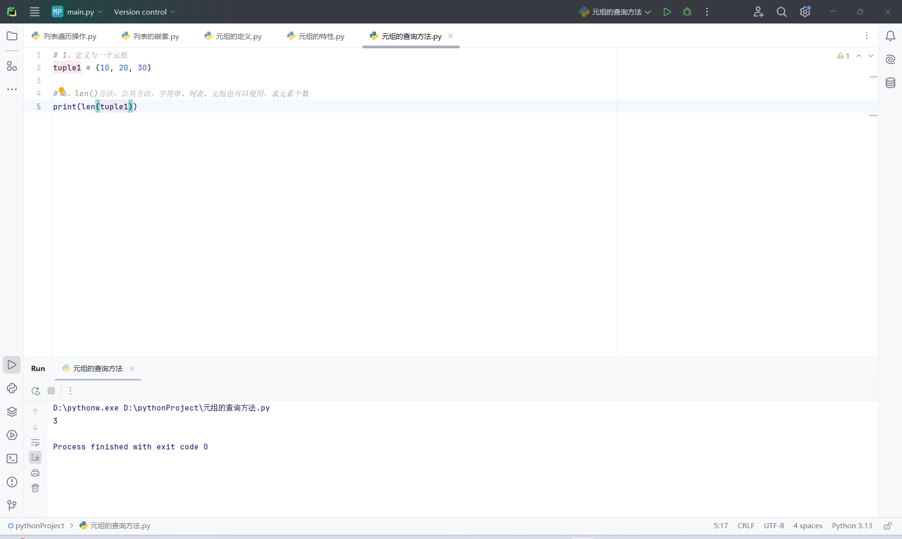Open the Python Packages layers icon
The image size is (902, 539).
click(12, 412)
